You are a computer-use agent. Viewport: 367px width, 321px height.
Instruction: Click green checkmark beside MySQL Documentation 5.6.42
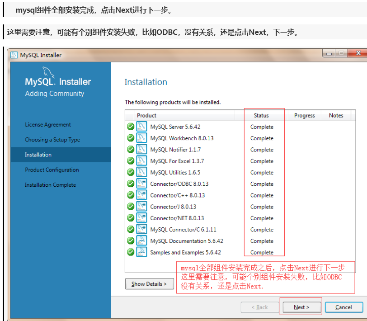pyautogui.click(x=130, y=241)
